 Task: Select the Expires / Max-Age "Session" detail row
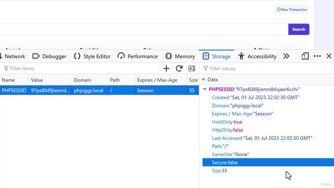pyautogui.click(x=268, y=114)
